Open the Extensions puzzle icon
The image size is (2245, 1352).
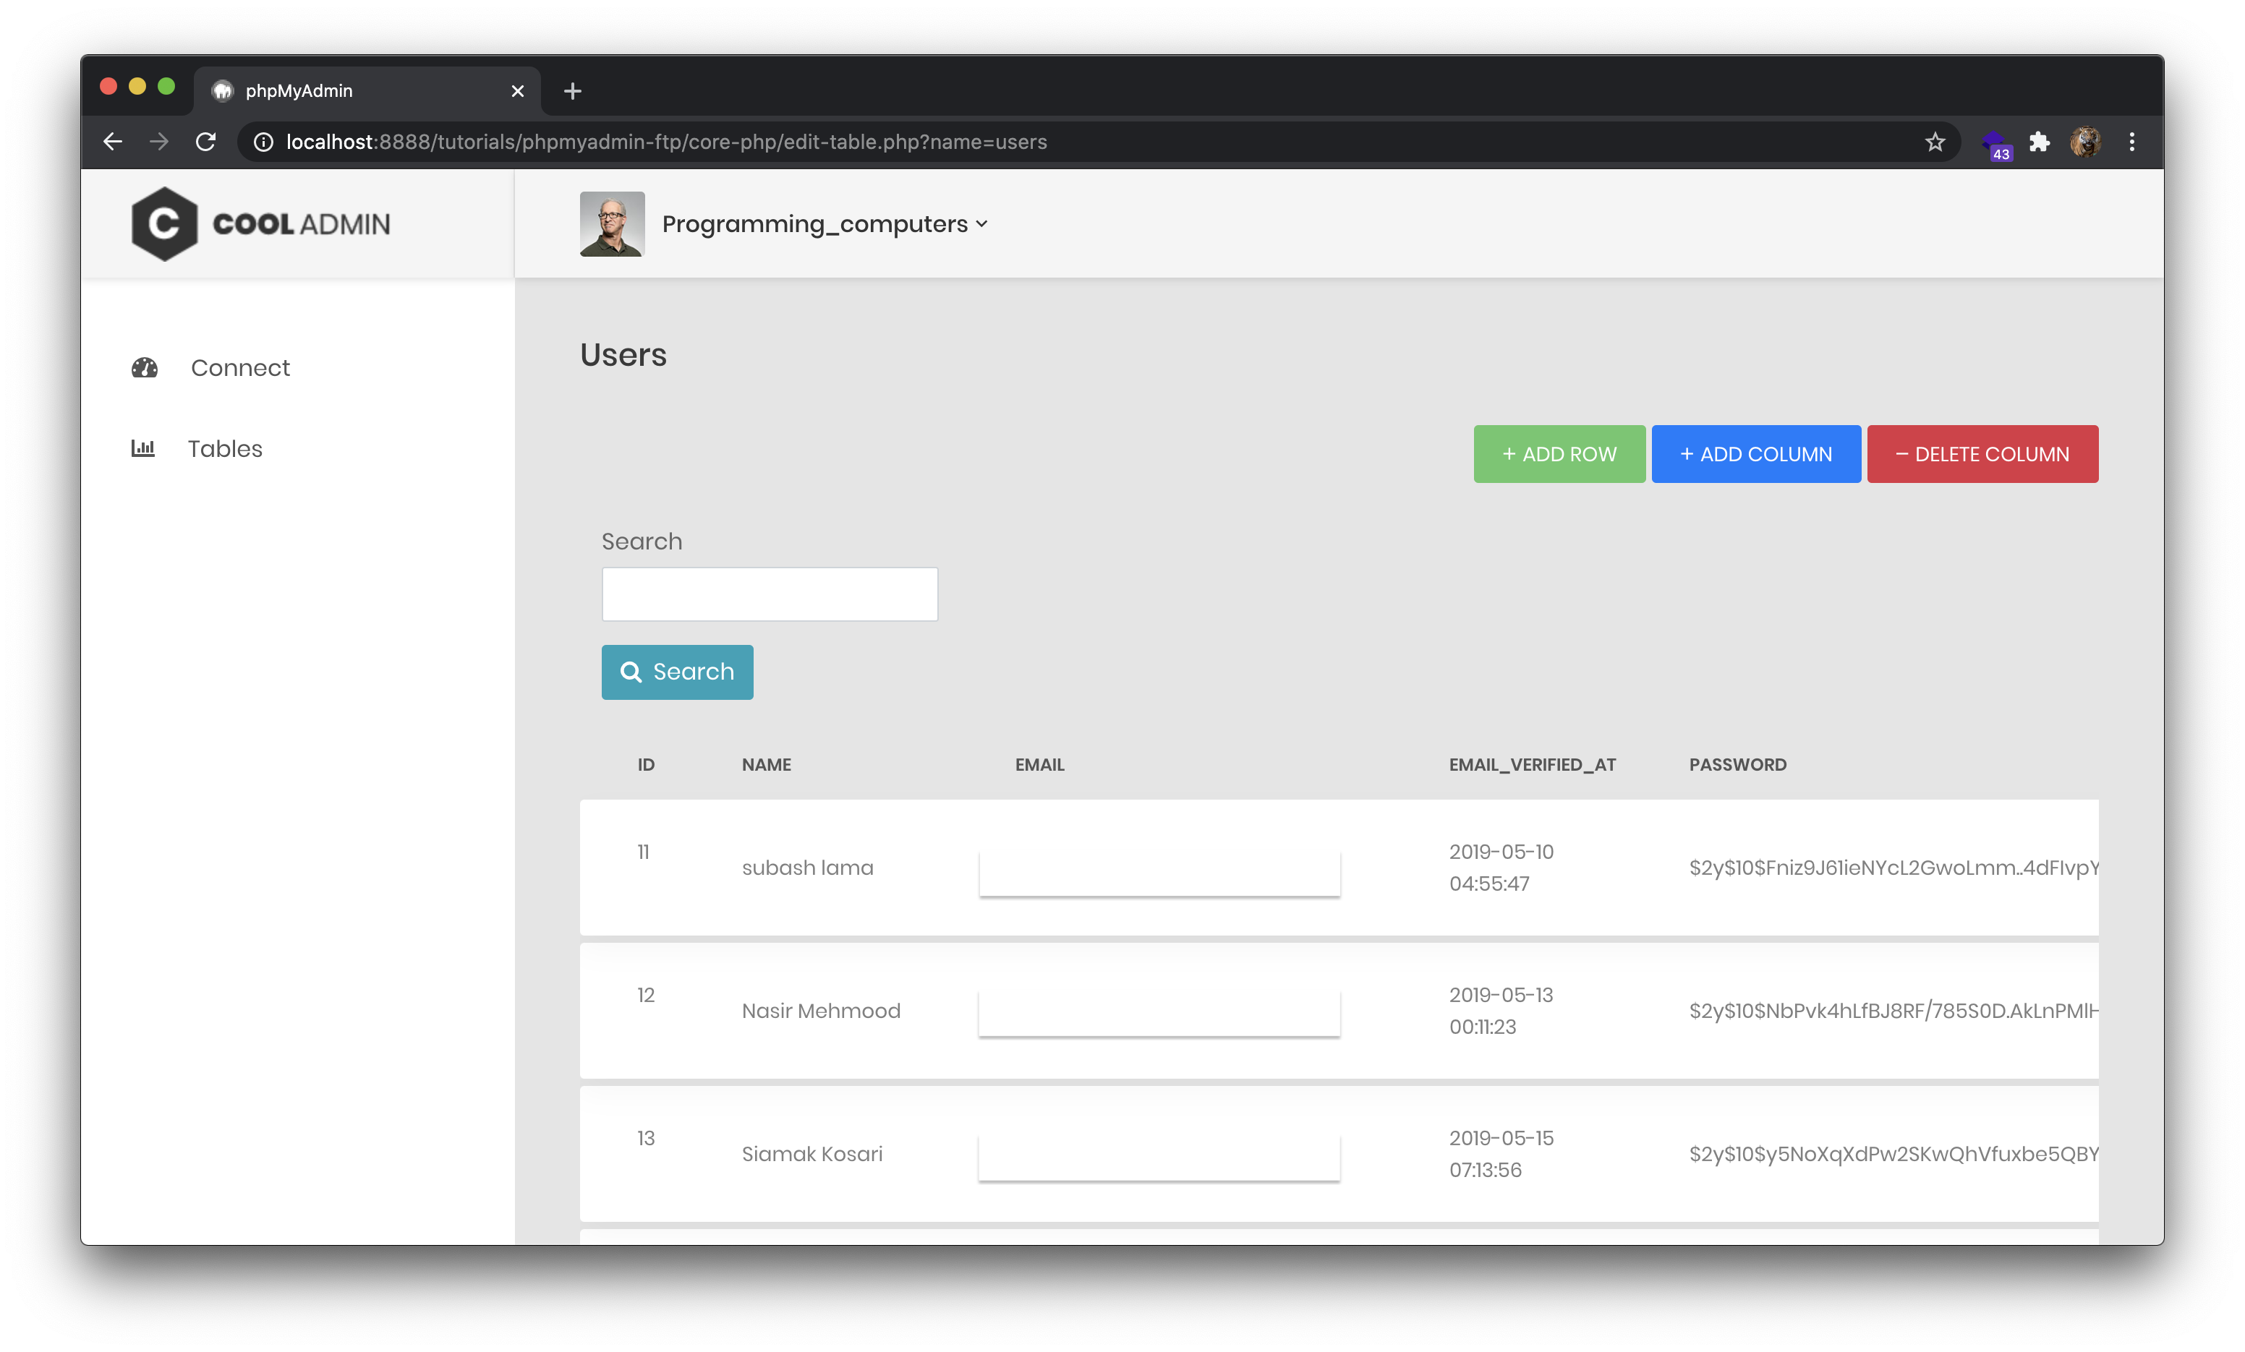2040,141
